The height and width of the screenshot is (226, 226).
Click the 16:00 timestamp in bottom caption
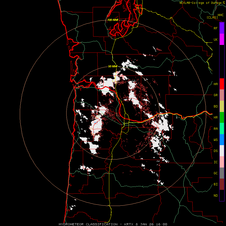[162, 224]
